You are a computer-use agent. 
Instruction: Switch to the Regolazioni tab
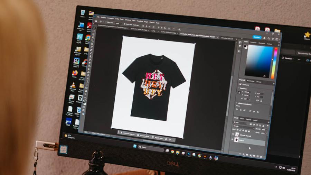pos(251,81)
